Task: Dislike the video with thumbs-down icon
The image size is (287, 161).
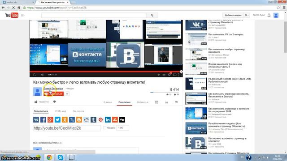Action: pyautogui.click(x=55, y=102)
